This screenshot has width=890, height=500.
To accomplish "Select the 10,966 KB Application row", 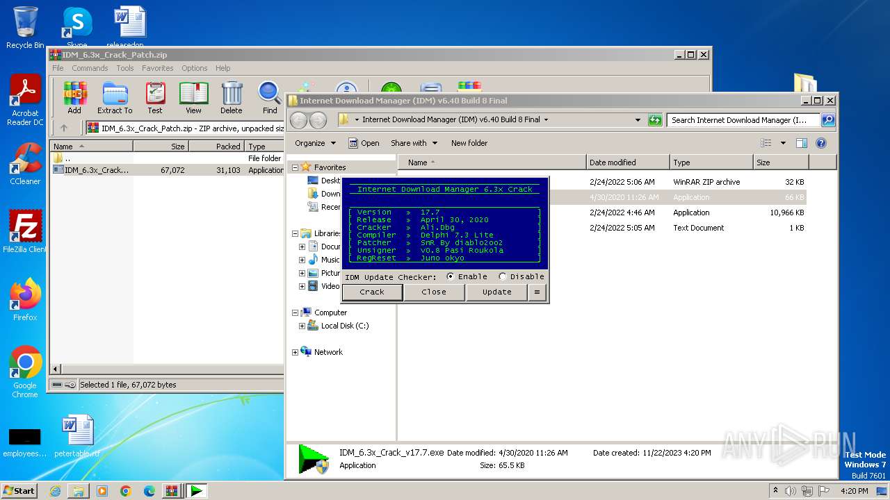I will 604,212.
